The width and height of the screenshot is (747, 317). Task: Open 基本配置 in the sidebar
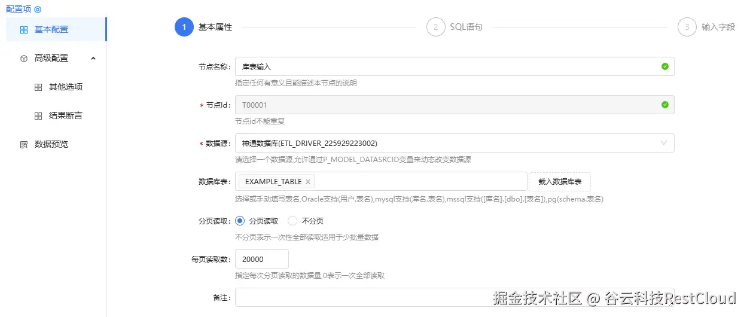pos(56,29)
